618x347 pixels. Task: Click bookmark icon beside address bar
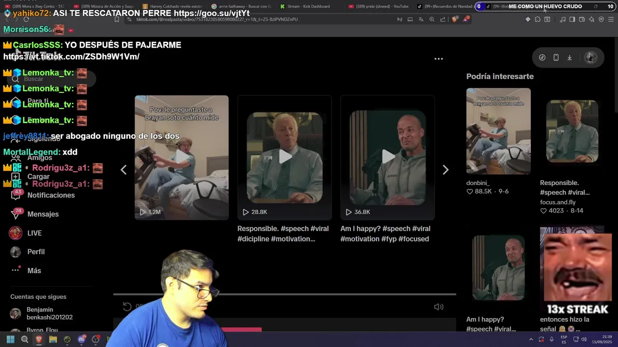click(117, 19)
